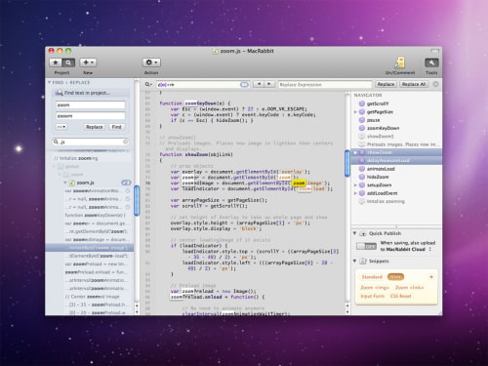This screenshot has height=366, width=488.
Task: Select the 'Preloads images. Places new im...' comment item
Action: pyautogui.click(x=402, y=144)
